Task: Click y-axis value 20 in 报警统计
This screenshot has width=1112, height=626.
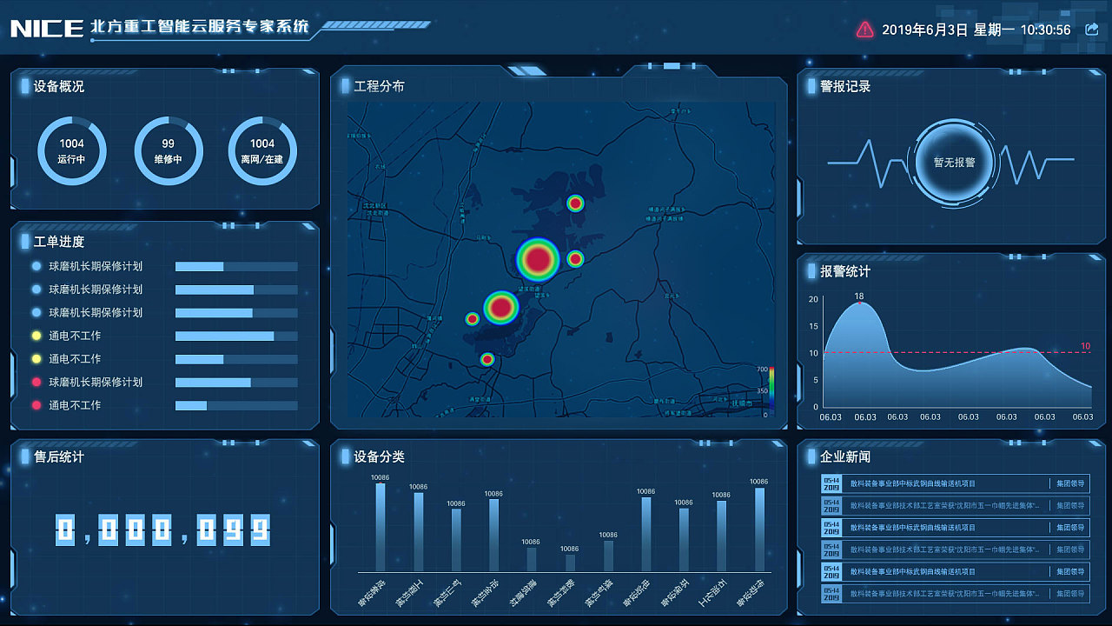Action: tap(813, 299)
